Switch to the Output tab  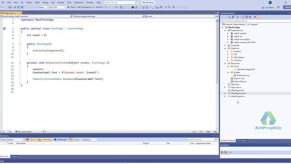coord(14,156)
